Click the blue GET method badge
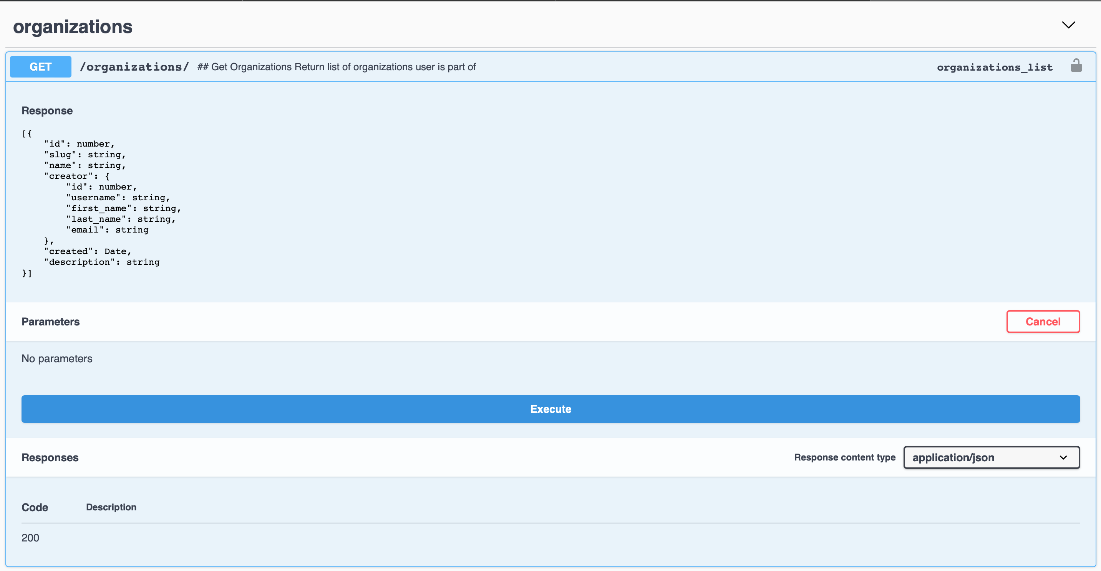Screen dimensions: 1101x571 click(x=41, y=67)
